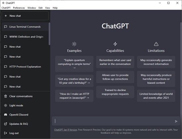
Task: Click the Log out arrow icon
Action: click(x=5, y=133)
